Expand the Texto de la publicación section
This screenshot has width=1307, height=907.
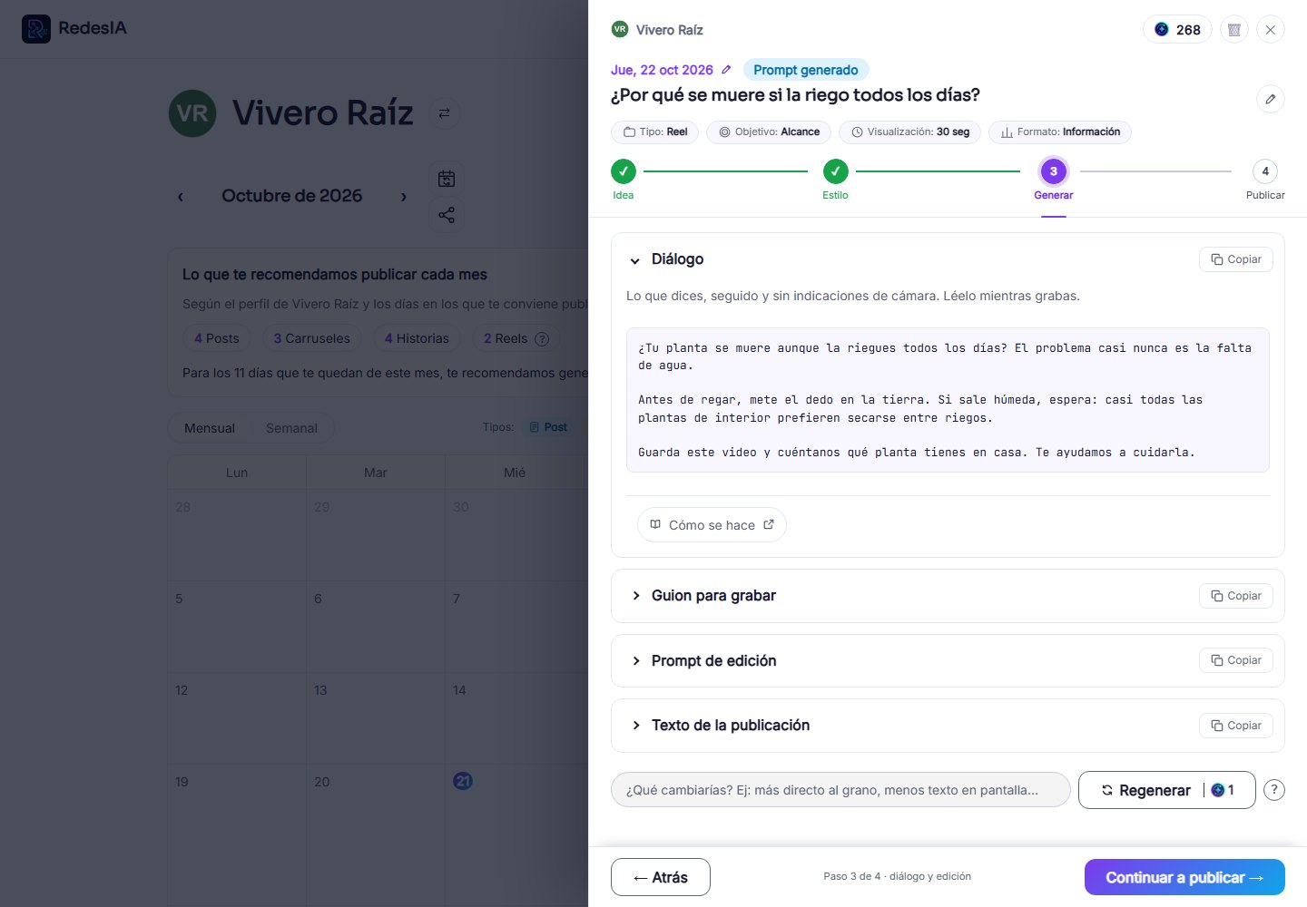636,726
